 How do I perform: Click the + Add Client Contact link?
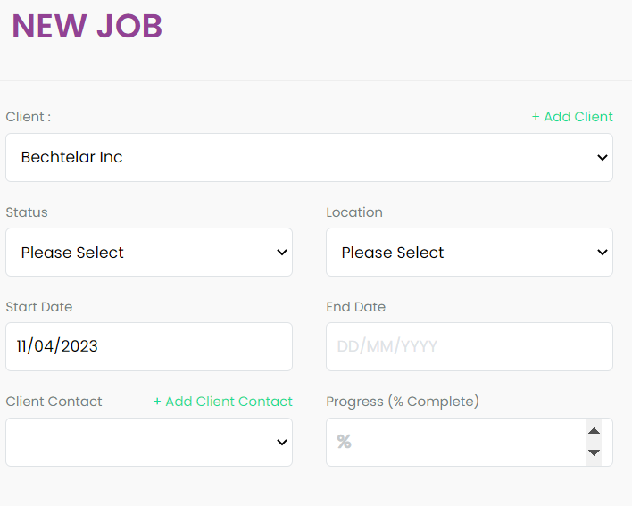point(223,402)
